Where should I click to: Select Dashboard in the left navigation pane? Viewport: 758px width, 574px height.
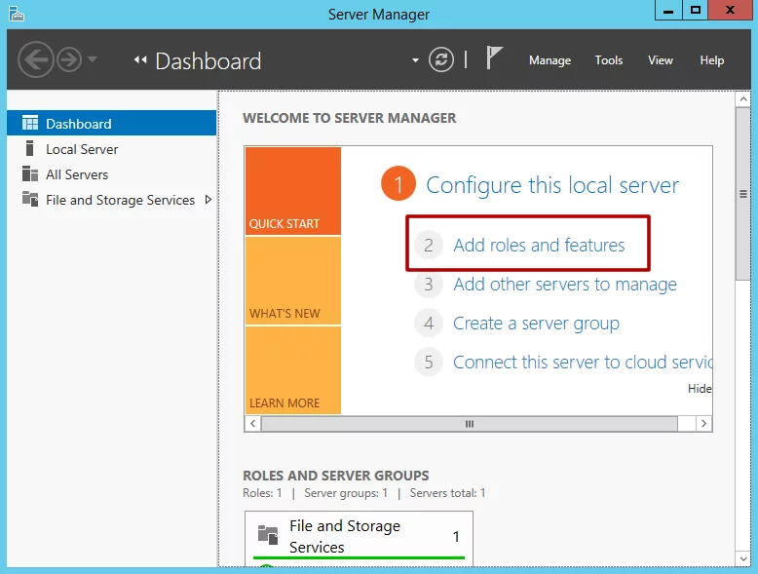point(78,124)
